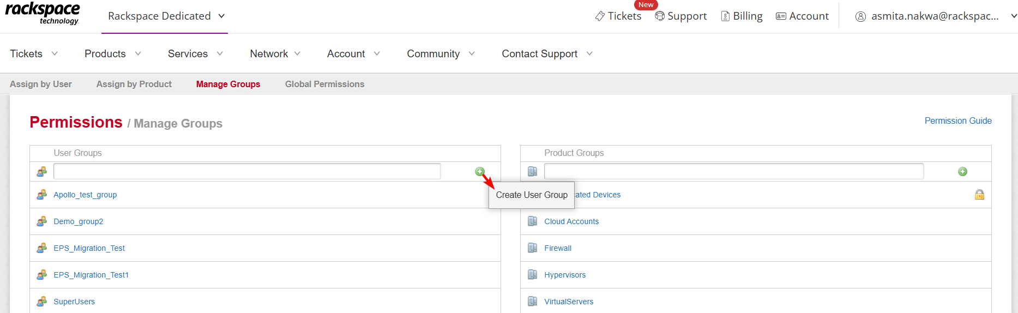The height and width of the screenshot is (313, 1018).
Task: Open the asmita.nakwa user account dropdown
Action: pyautogui.click(x=936, y=16)
